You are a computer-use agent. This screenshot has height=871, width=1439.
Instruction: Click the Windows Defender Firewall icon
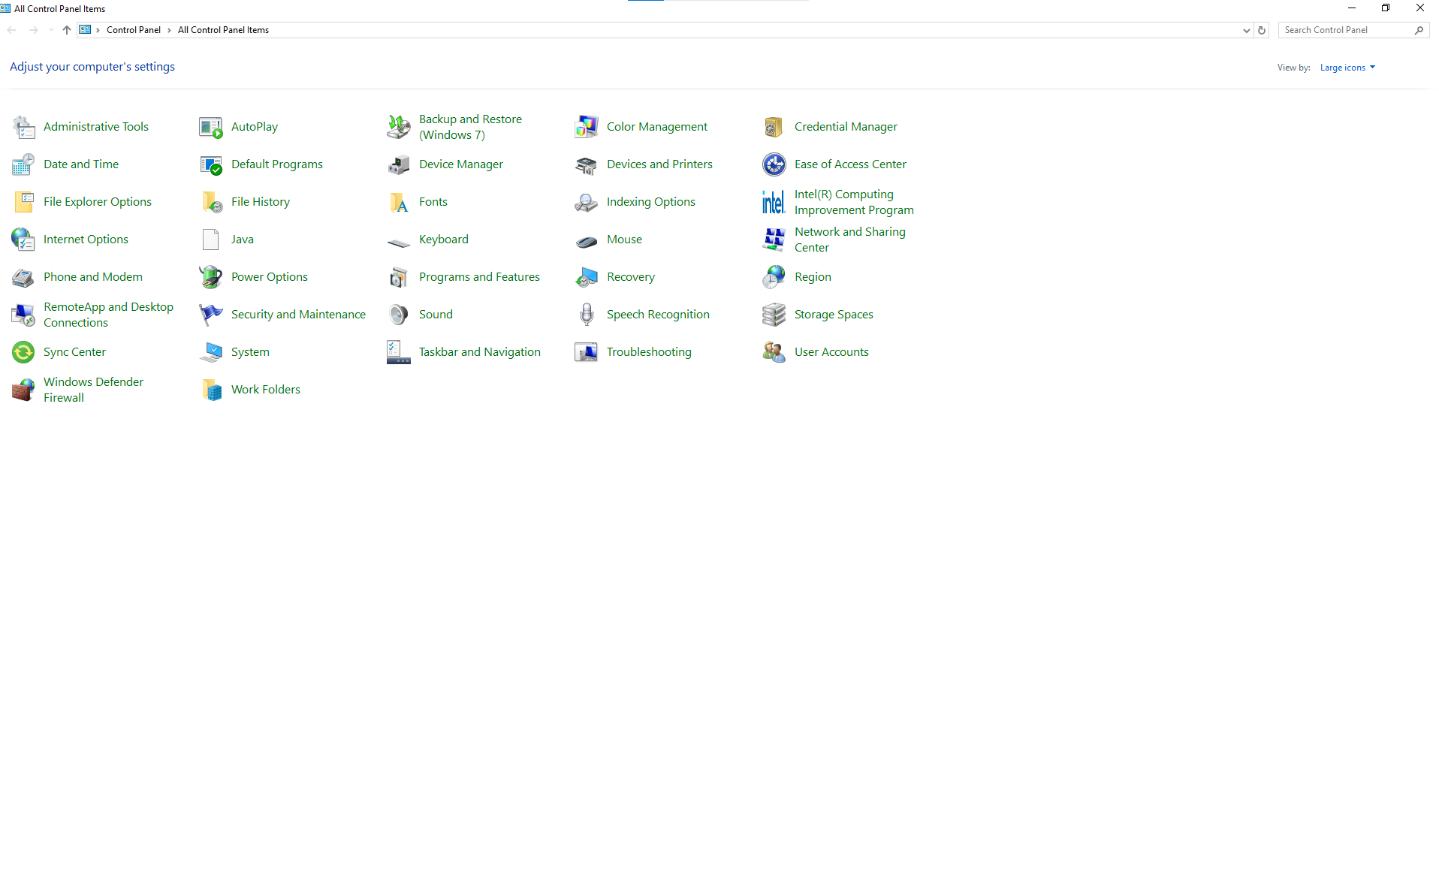(x=23, y=390)
